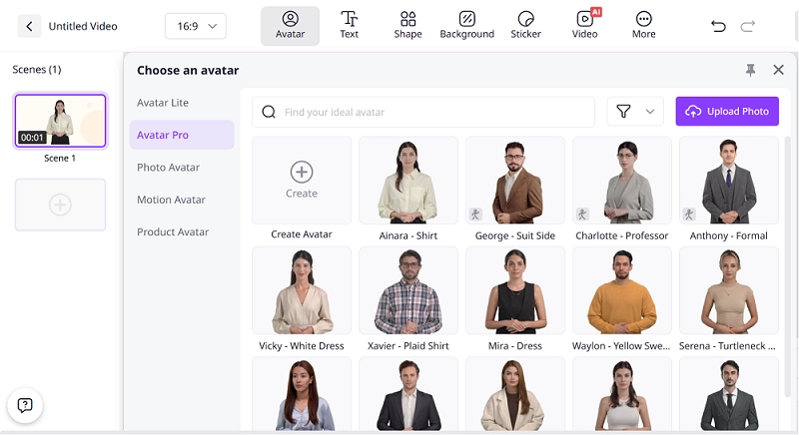
Task: Redo the last action
Action: coord(747,26)
